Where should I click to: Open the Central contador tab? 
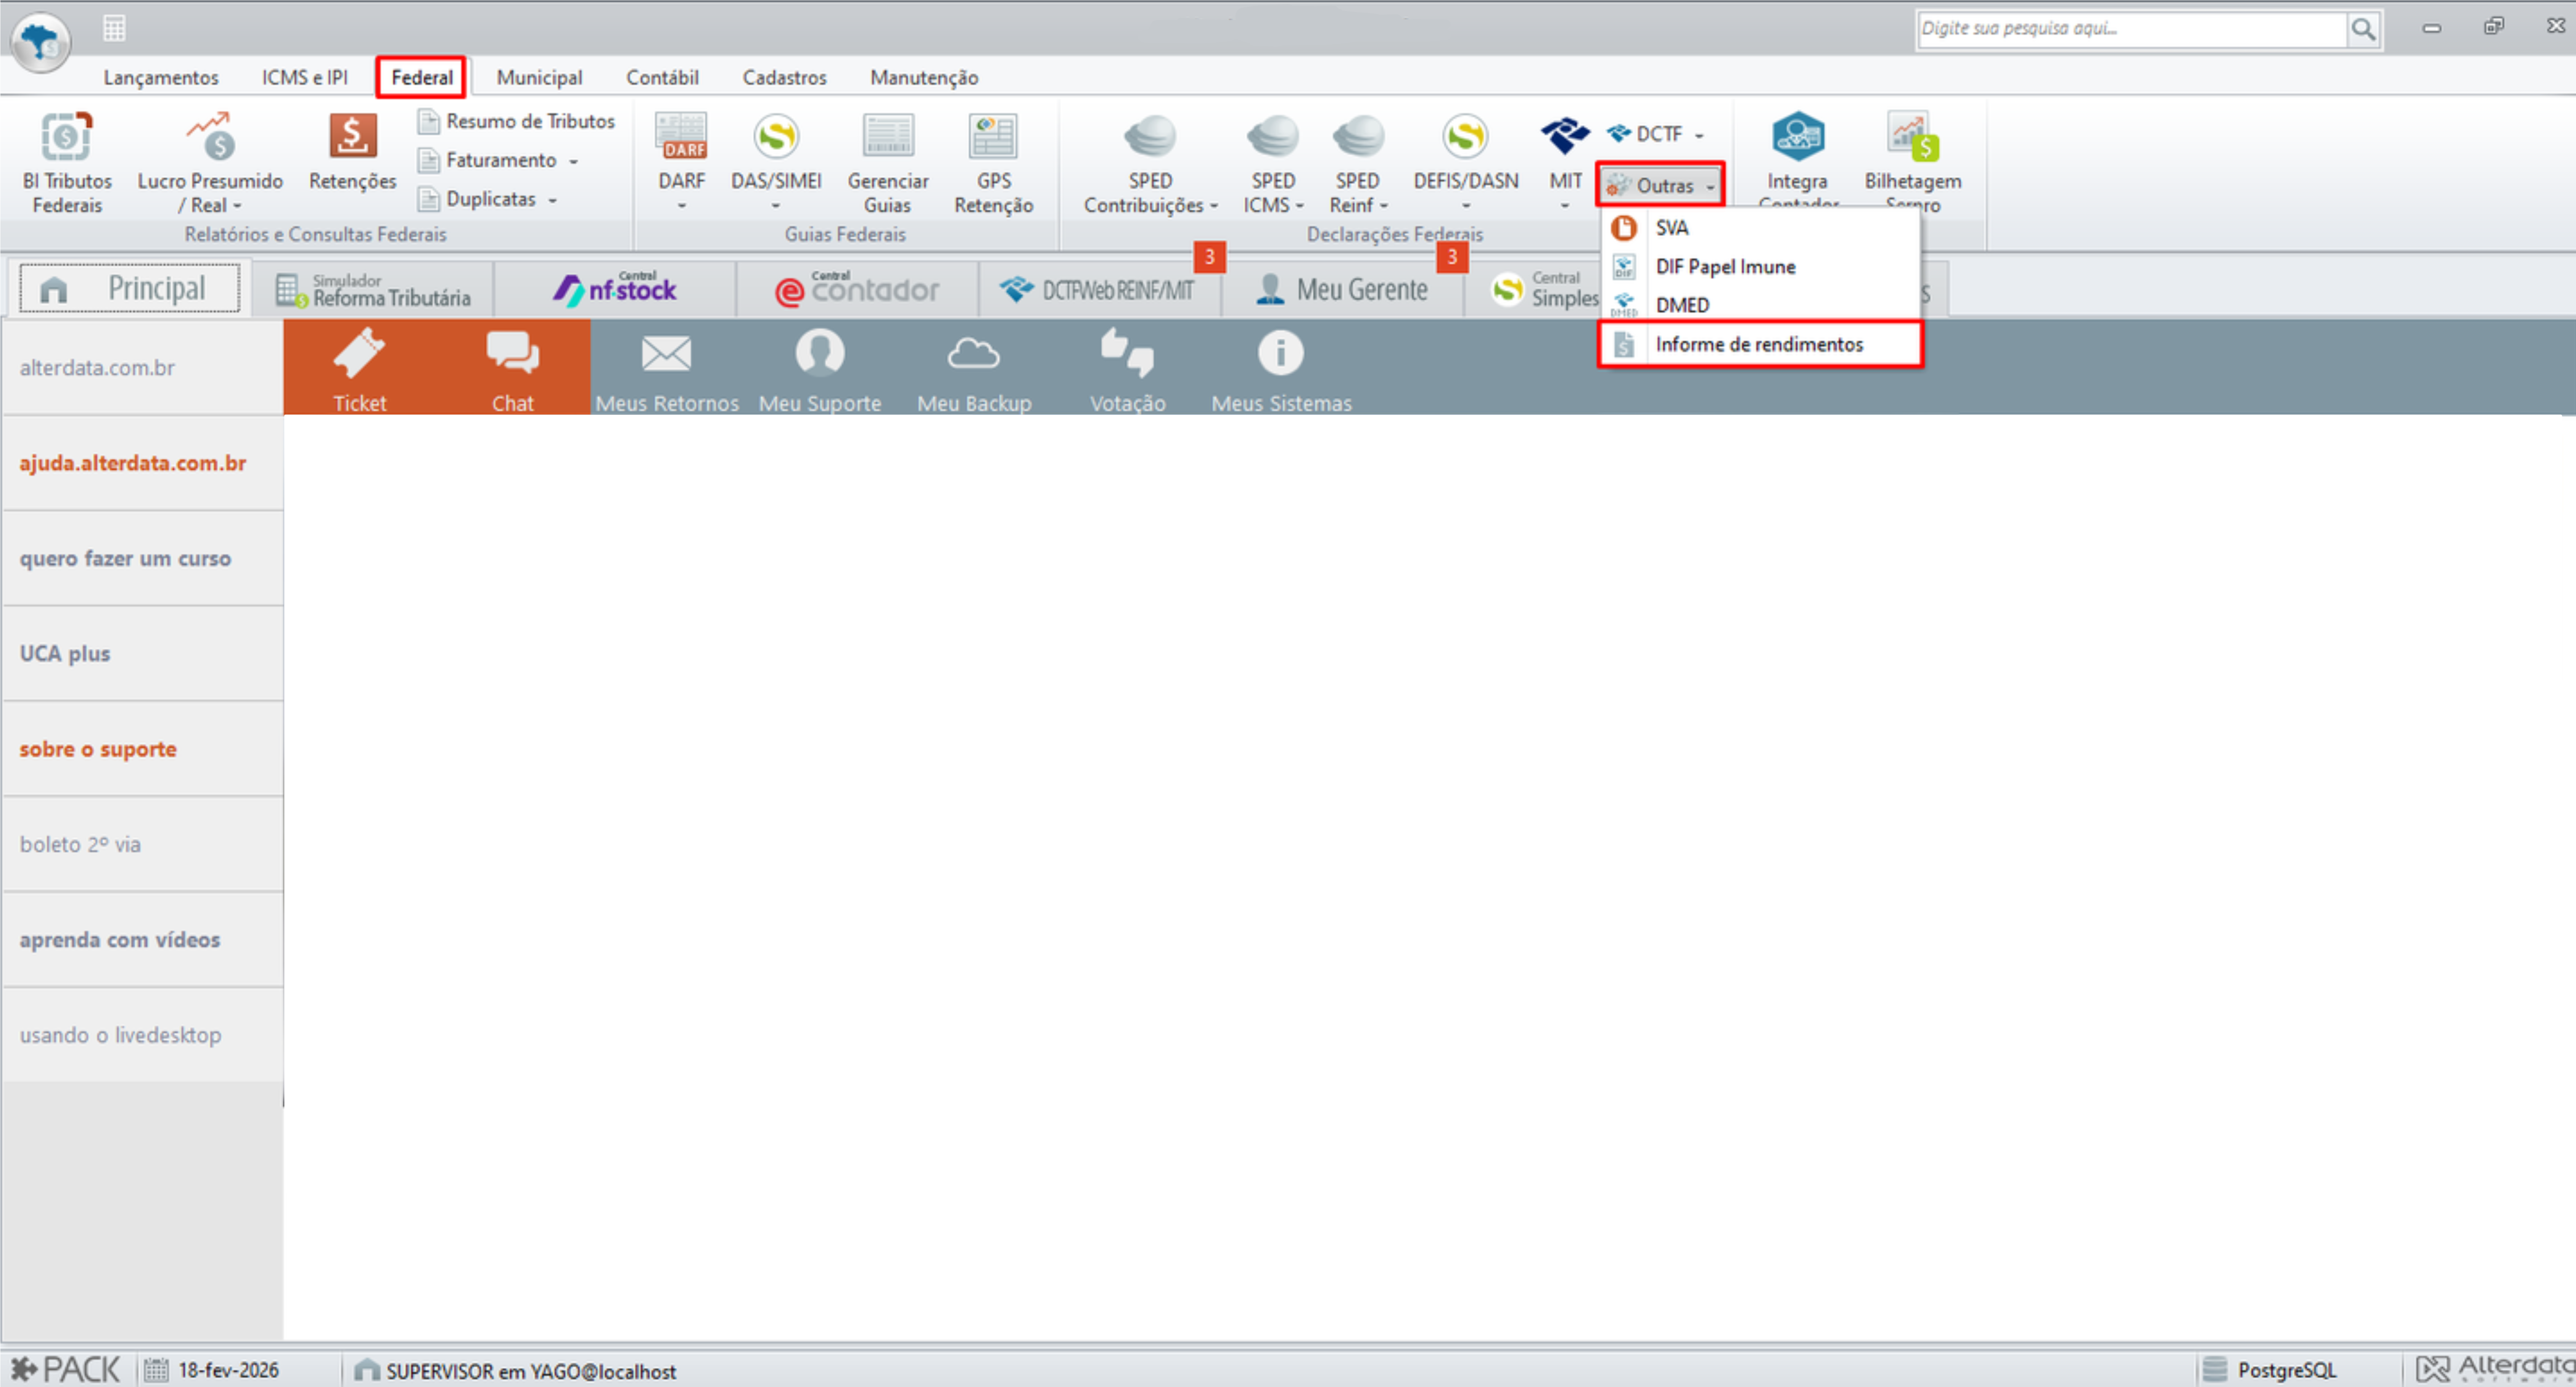(858, 289)
